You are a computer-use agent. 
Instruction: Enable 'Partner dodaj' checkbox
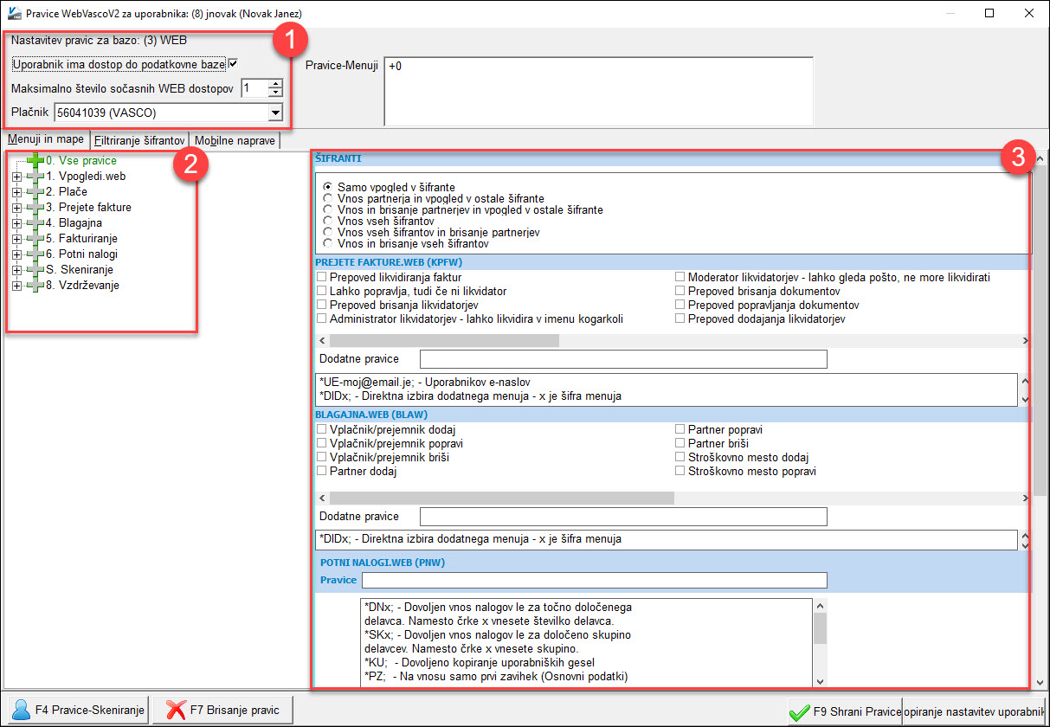click(x=322, y=471)
